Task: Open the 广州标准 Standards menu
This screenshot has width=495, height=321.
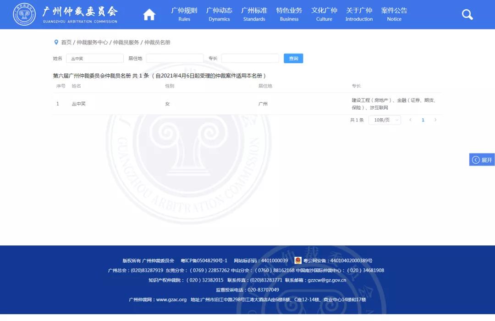Action: pos(254,14)
